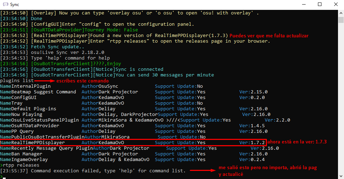
Task: Click the 'Sync is connected' notice line
Action: click(82, 69)
